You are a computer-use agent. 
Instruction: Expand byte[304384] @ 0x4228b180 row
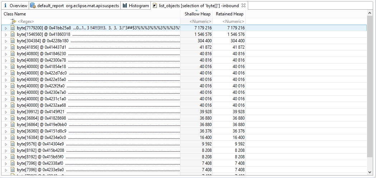tap(6, 41)
